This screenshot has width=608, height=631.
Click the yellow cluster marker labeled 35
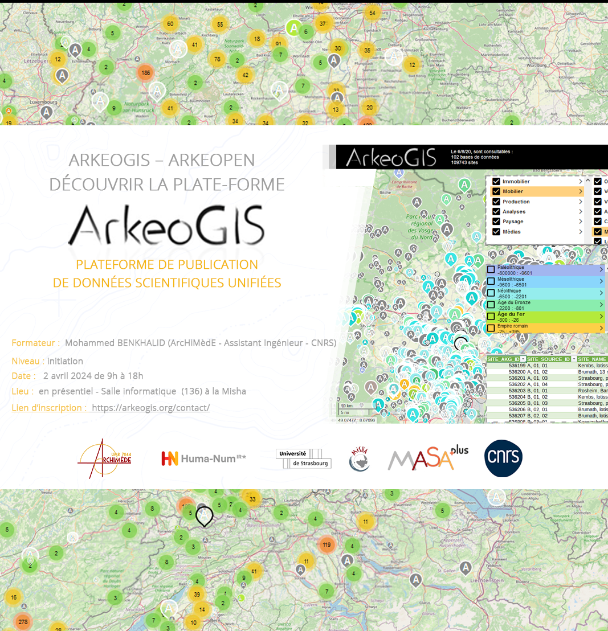367,51
